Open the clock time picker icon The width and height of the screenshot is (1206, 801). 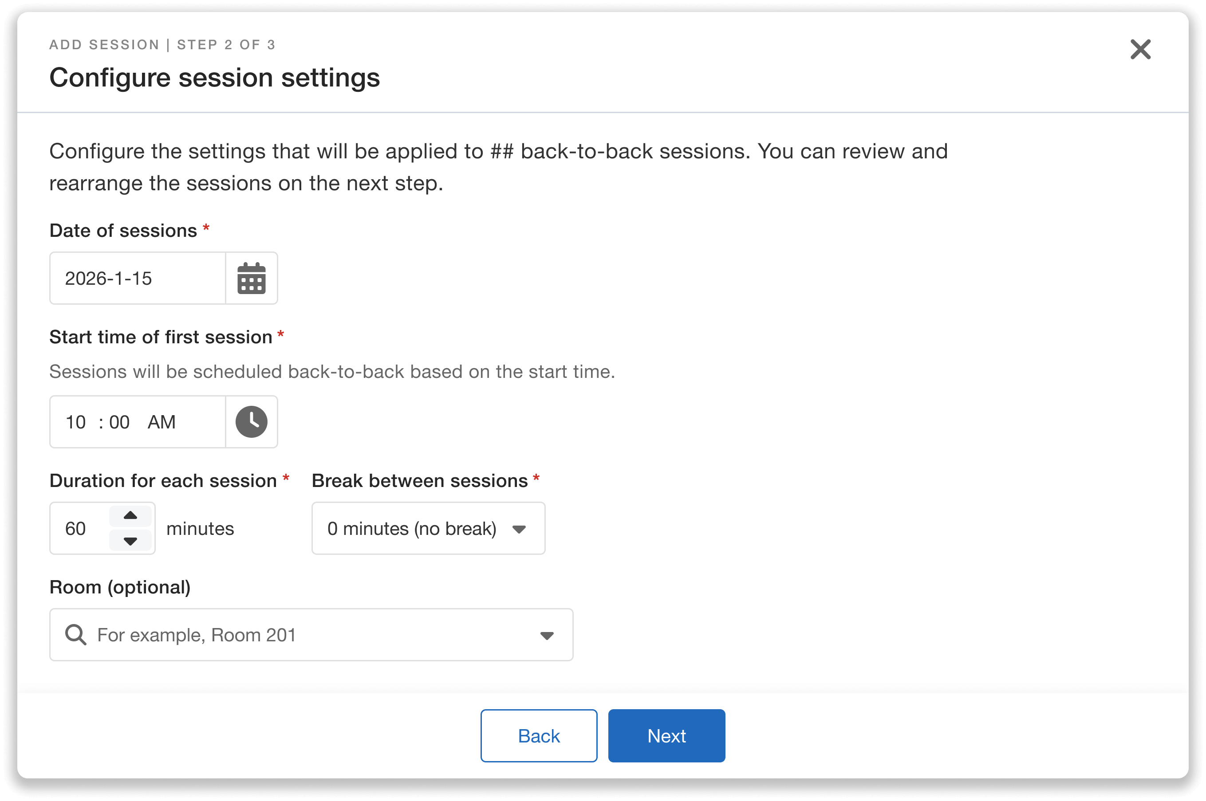252,421
